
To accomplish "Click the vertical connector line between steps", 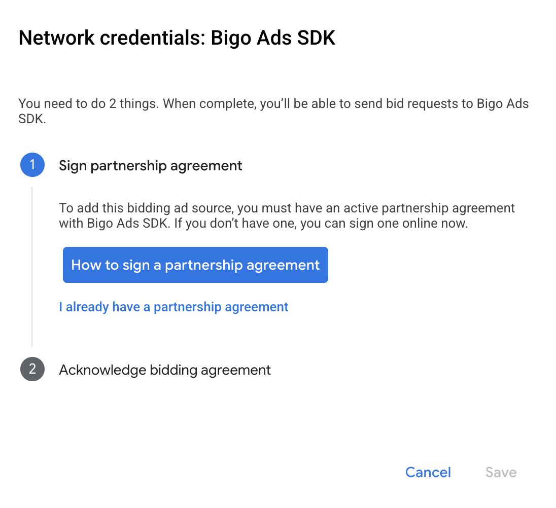I will click(x=32, y=267).
